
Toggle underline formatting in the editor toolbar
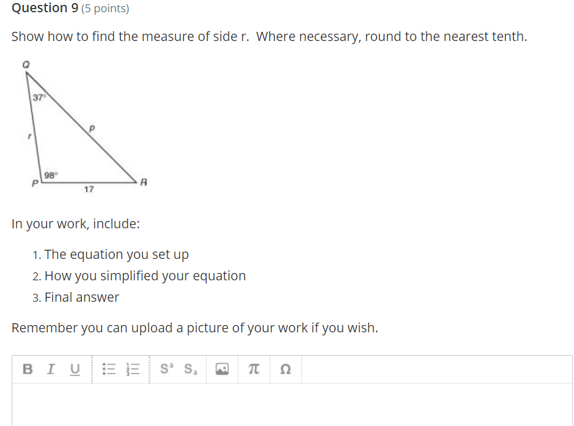(x=75, y=369)
